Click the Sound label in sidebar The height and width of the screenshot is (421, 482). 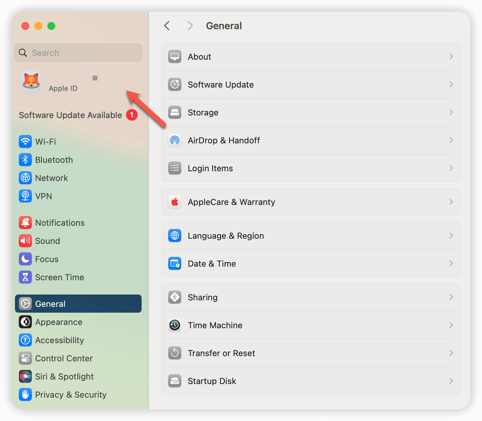[47, 241]
